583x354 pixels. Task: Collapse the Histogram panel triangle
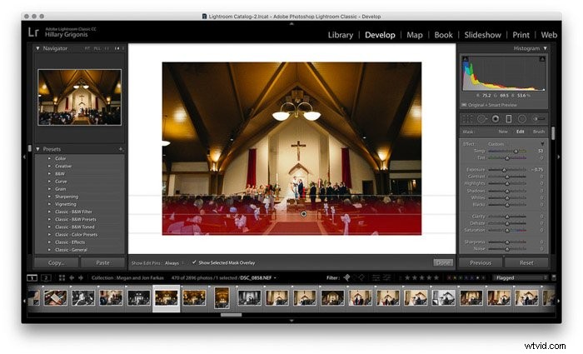point(545,48)
